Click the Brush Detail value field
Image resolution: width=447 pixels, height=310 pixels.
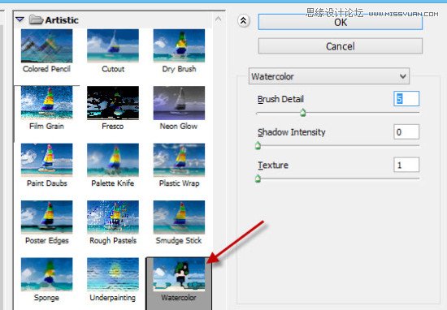pos(406,99)
